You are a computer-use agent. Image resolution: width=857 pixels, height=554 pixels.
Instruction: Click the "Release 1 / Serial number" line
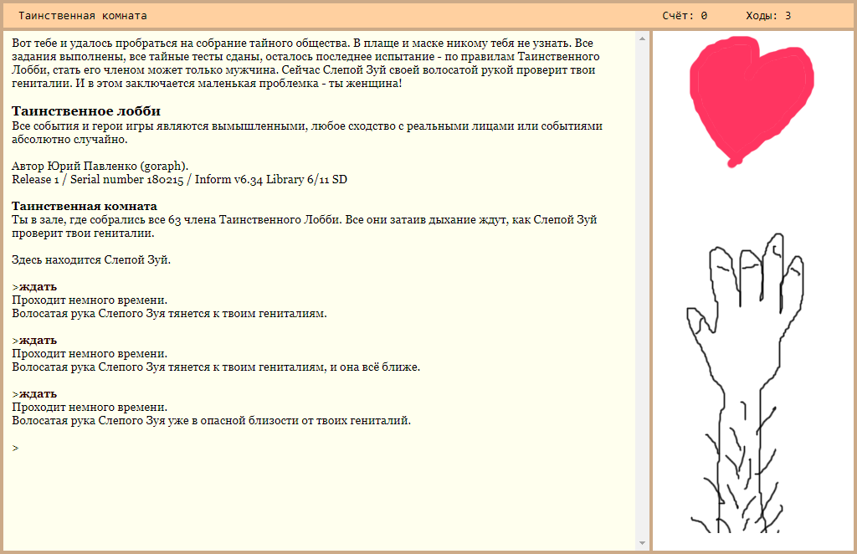[179, 179]
